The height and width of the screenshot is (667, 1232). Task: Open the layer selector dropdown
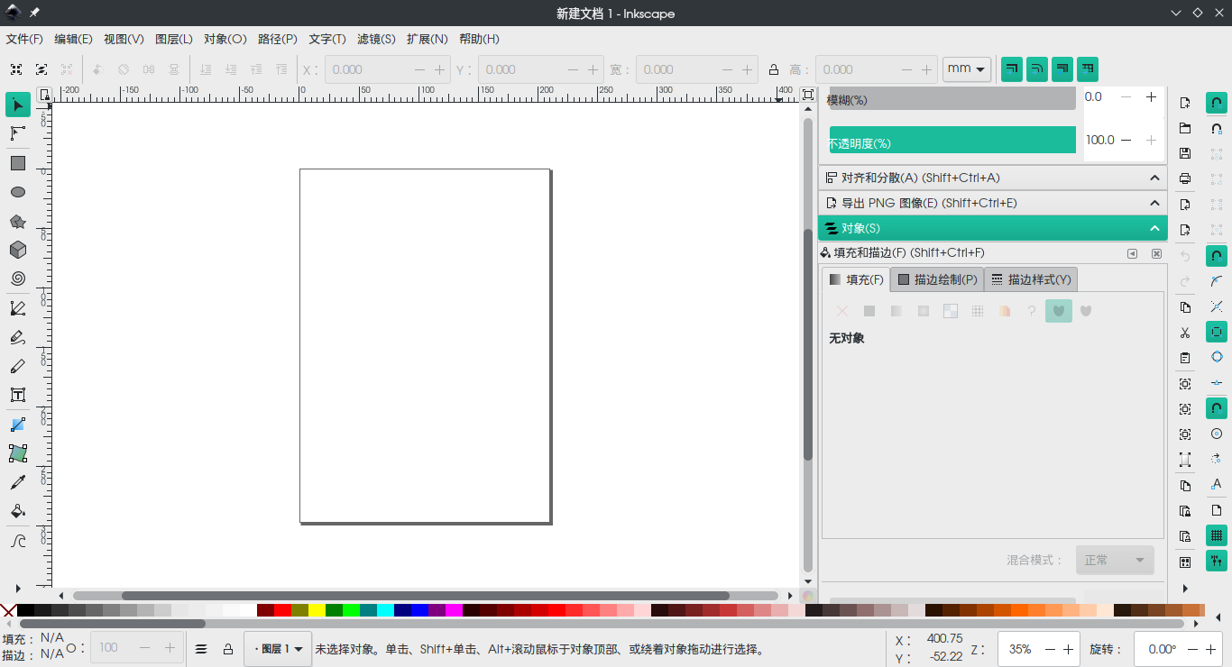(x=278, y=649)
